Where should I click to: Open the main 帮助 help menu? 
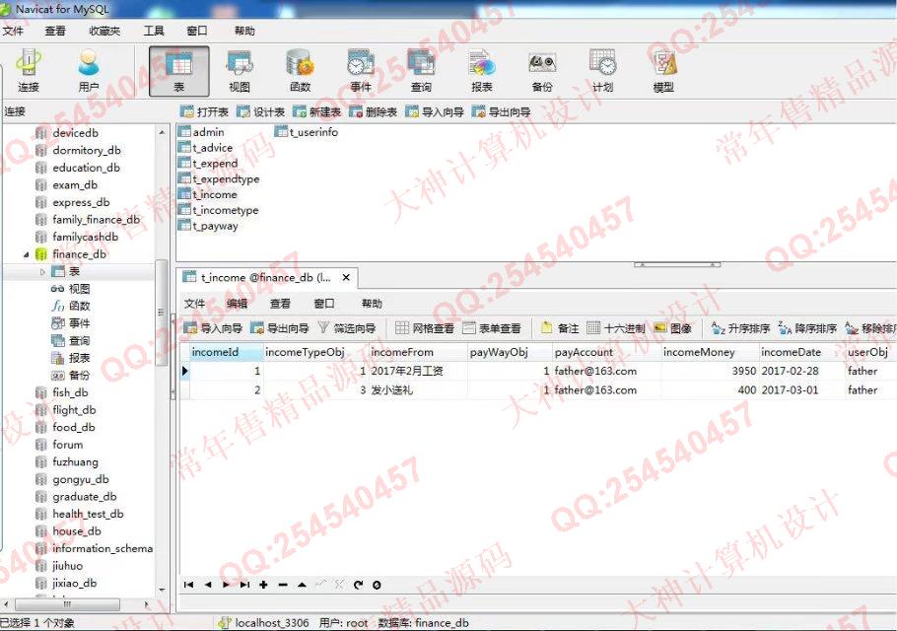click(244, 31)
